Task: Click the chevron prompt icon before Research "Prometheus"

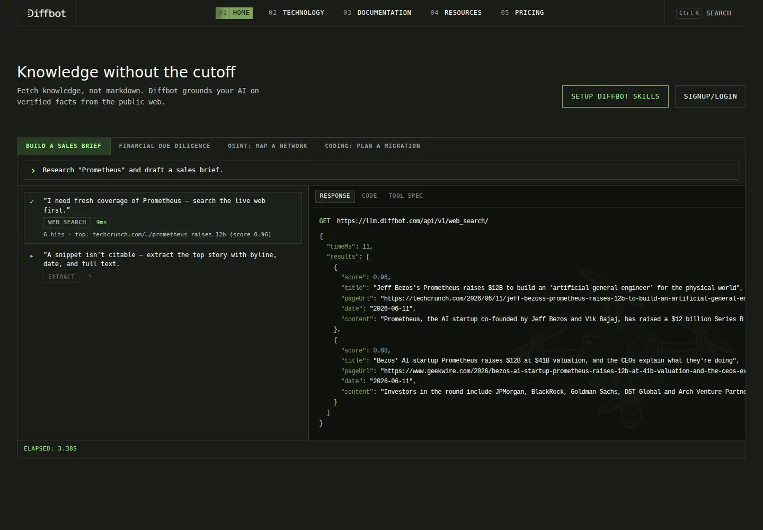Action: [x=33, y=171]
